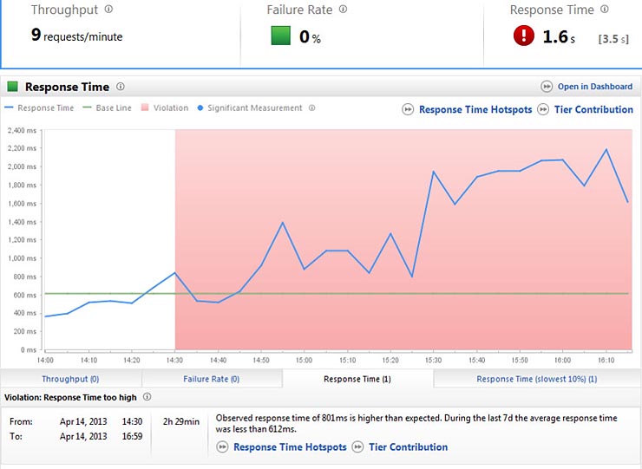Click info icon next to Throughput heading

(x=108, y=10)
